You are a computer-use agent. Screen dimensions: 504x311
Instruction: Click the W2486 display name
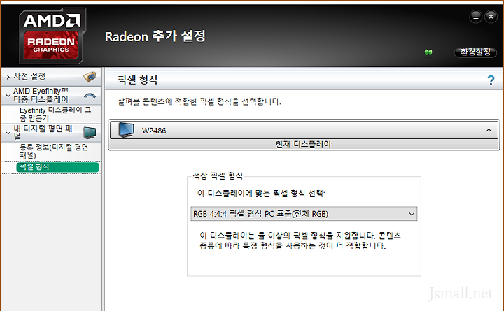(154, 131)
